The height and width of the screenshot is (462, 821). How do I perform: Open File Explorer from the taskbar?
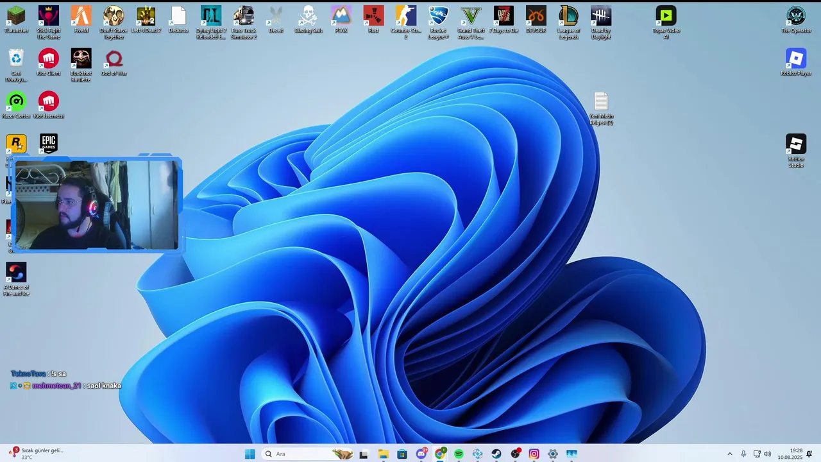(383, 454)
